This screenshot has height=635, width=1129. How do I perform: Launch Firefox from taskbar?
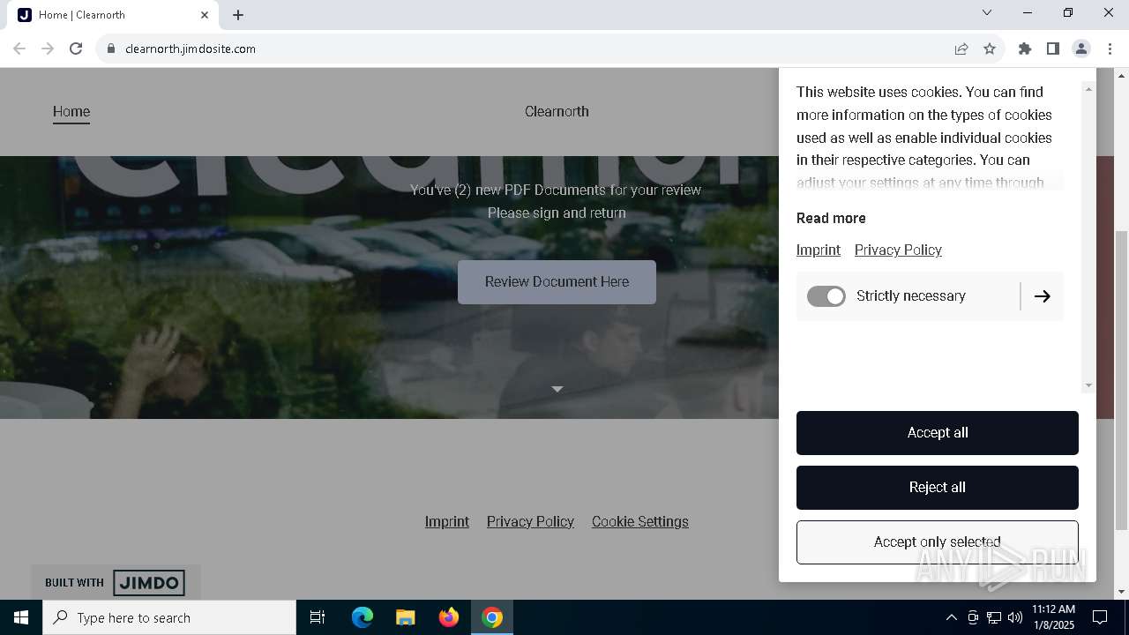tap(449, 617)
